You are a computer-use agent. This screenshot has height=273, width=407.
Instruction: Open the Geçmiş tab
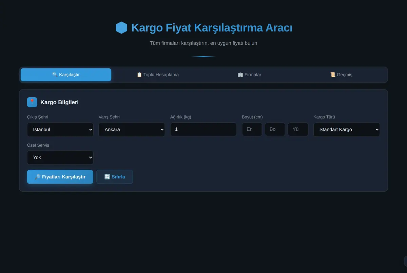click(341, 75)
